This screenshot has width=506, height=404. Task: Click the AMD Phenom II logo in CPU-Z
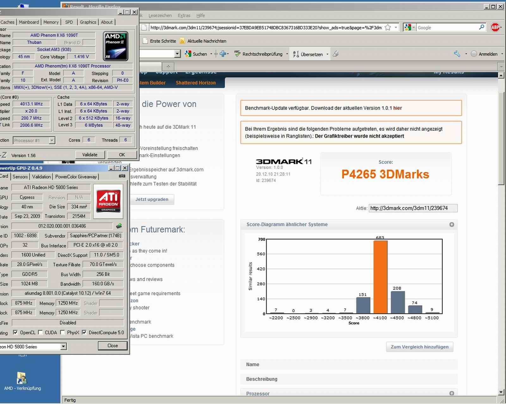(116, 46)
